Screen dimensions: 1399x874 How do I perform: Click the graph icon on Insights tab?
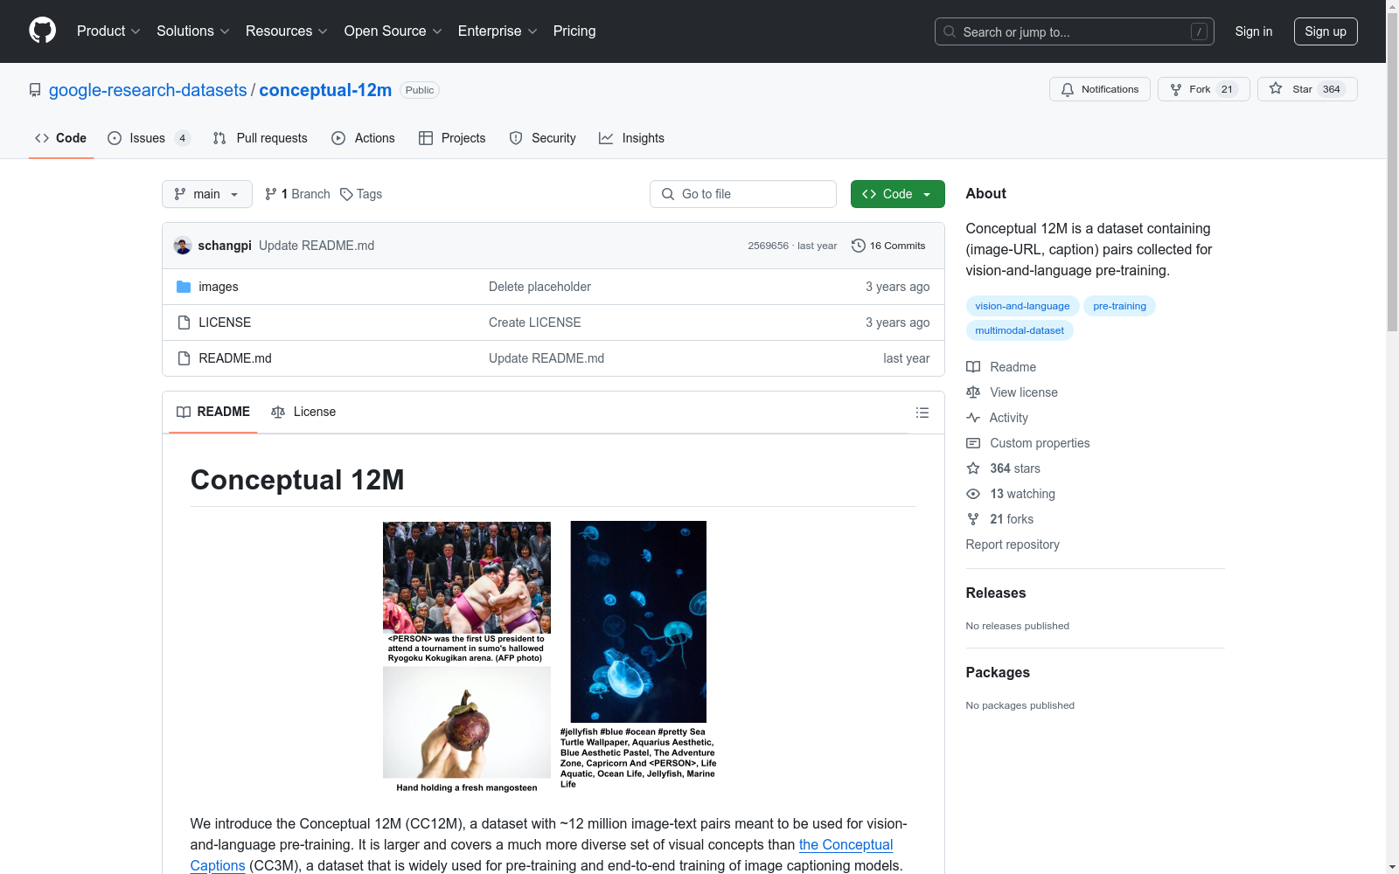coord(606,138)
